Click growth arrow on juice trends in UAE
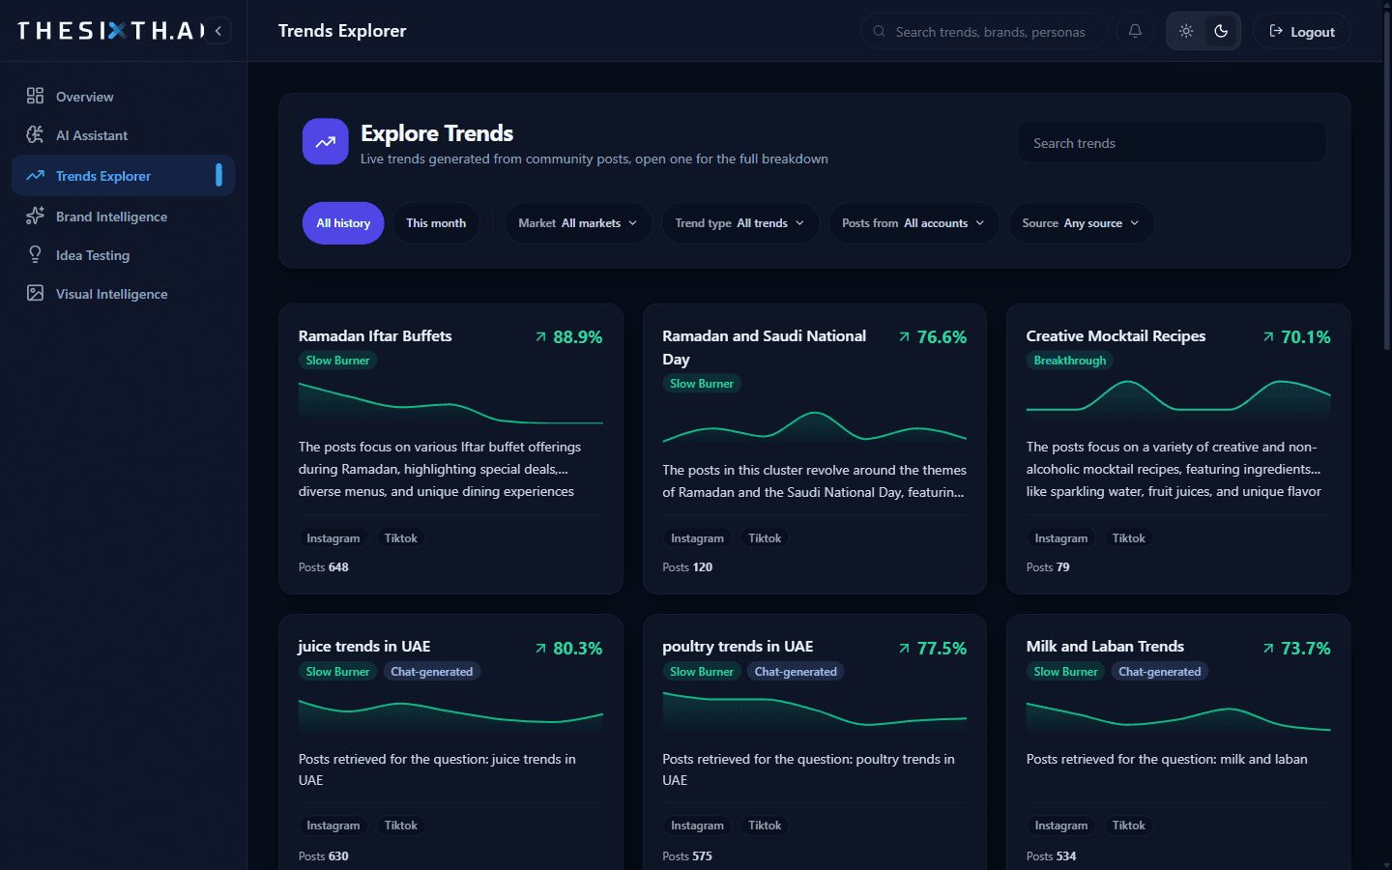This screenshot has width=1392, height=870. (x=540, y=648)
